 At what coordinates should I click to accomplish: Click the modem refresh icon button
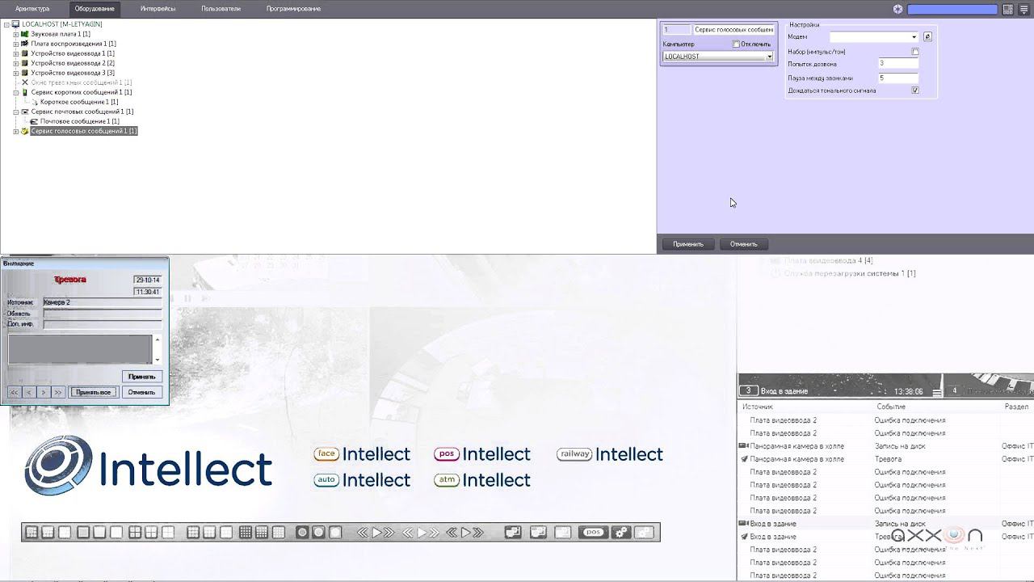[x=927, y=37]
